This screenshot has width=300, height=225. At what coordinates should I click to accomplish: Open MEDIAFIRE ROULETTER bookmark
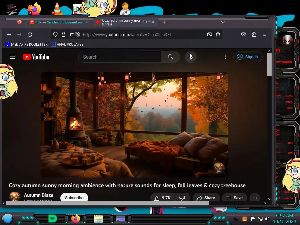click(x=26, y=45)
